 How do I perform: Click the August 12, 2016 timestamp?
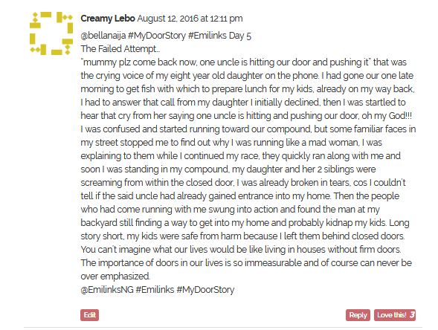pyautogui.click(x=190, y=19)
